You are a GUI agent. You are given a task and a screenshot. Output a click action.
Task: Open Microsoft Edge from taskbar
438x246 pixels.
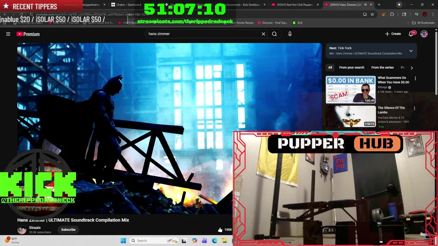click(214, 241)
